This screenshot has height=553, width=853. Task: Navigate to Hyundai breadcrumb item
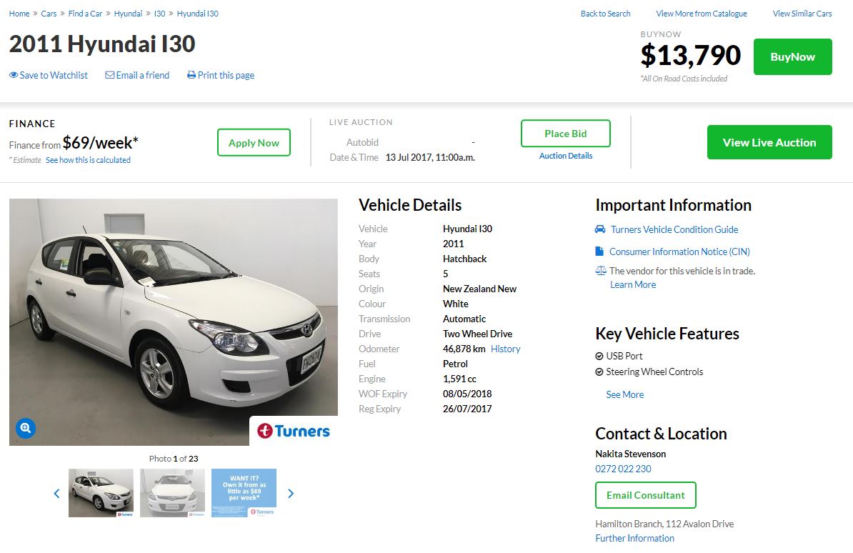pyautogui.click(x=128, y=14)
